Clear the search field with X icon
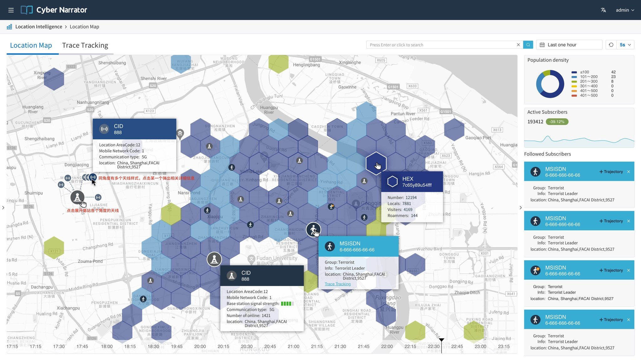 click(x=518, y=45)
